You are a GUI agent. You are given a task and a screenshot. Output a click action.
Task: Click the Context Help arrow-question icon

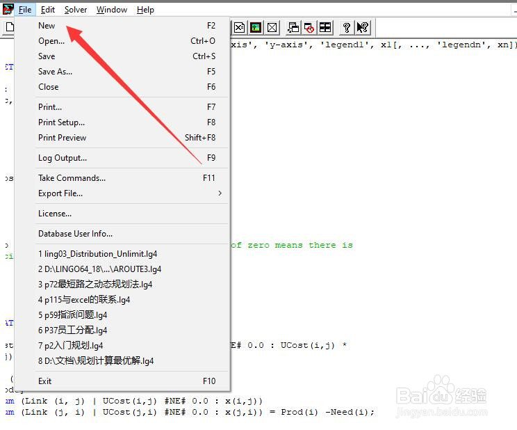click(362, 27)
